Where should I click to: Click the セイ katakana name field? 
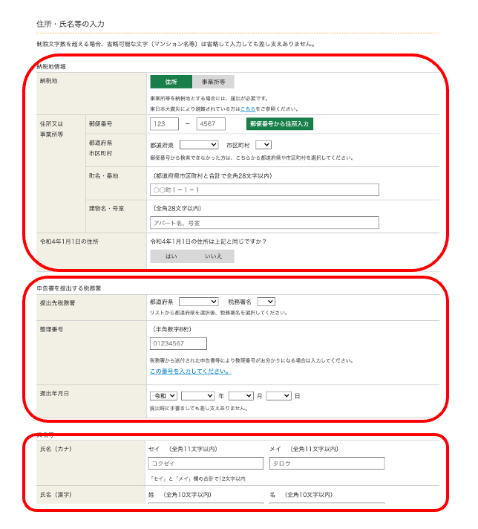point(206,464)
